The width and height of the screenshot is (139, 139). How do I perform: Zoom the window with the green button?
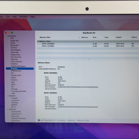point(12,33)
